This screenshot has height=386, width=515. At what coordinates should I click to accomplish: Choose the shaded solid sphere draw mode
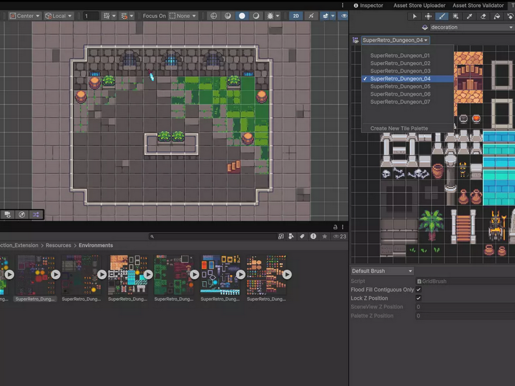[x=242, y=15]
